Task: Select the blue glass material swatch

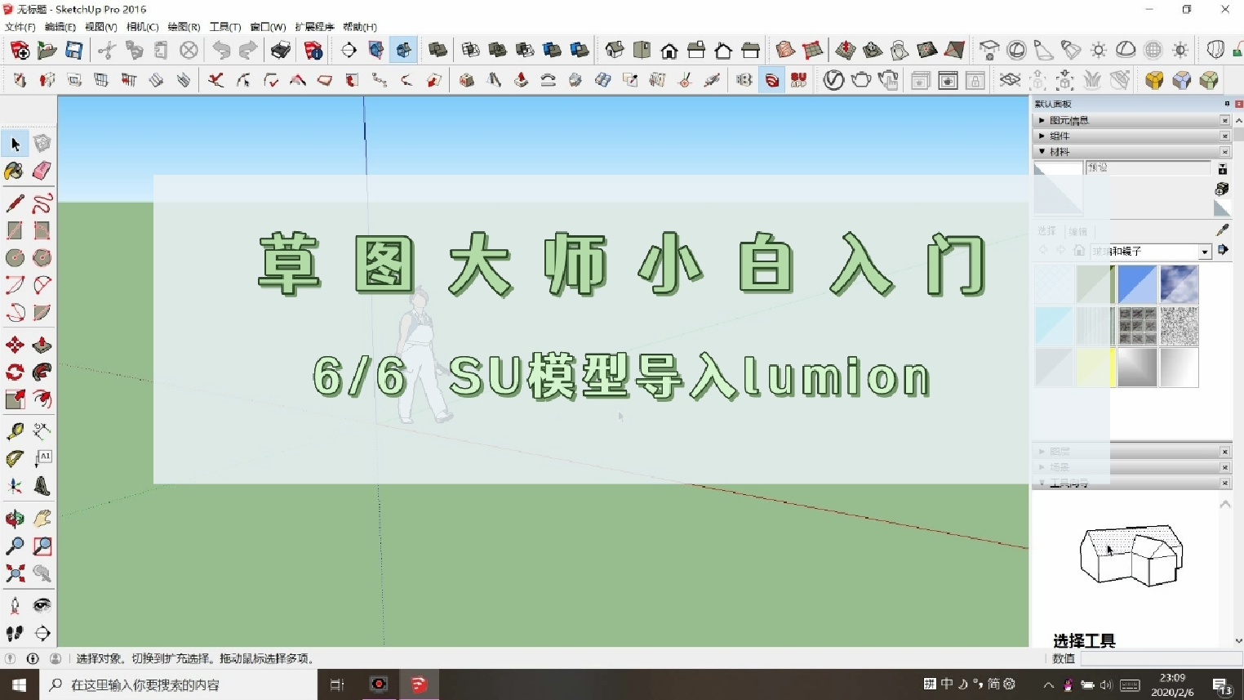Action: coord(1137,284)
